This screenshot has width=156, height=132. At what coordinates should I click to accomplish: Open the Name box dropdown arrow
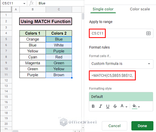coord(24,4)
